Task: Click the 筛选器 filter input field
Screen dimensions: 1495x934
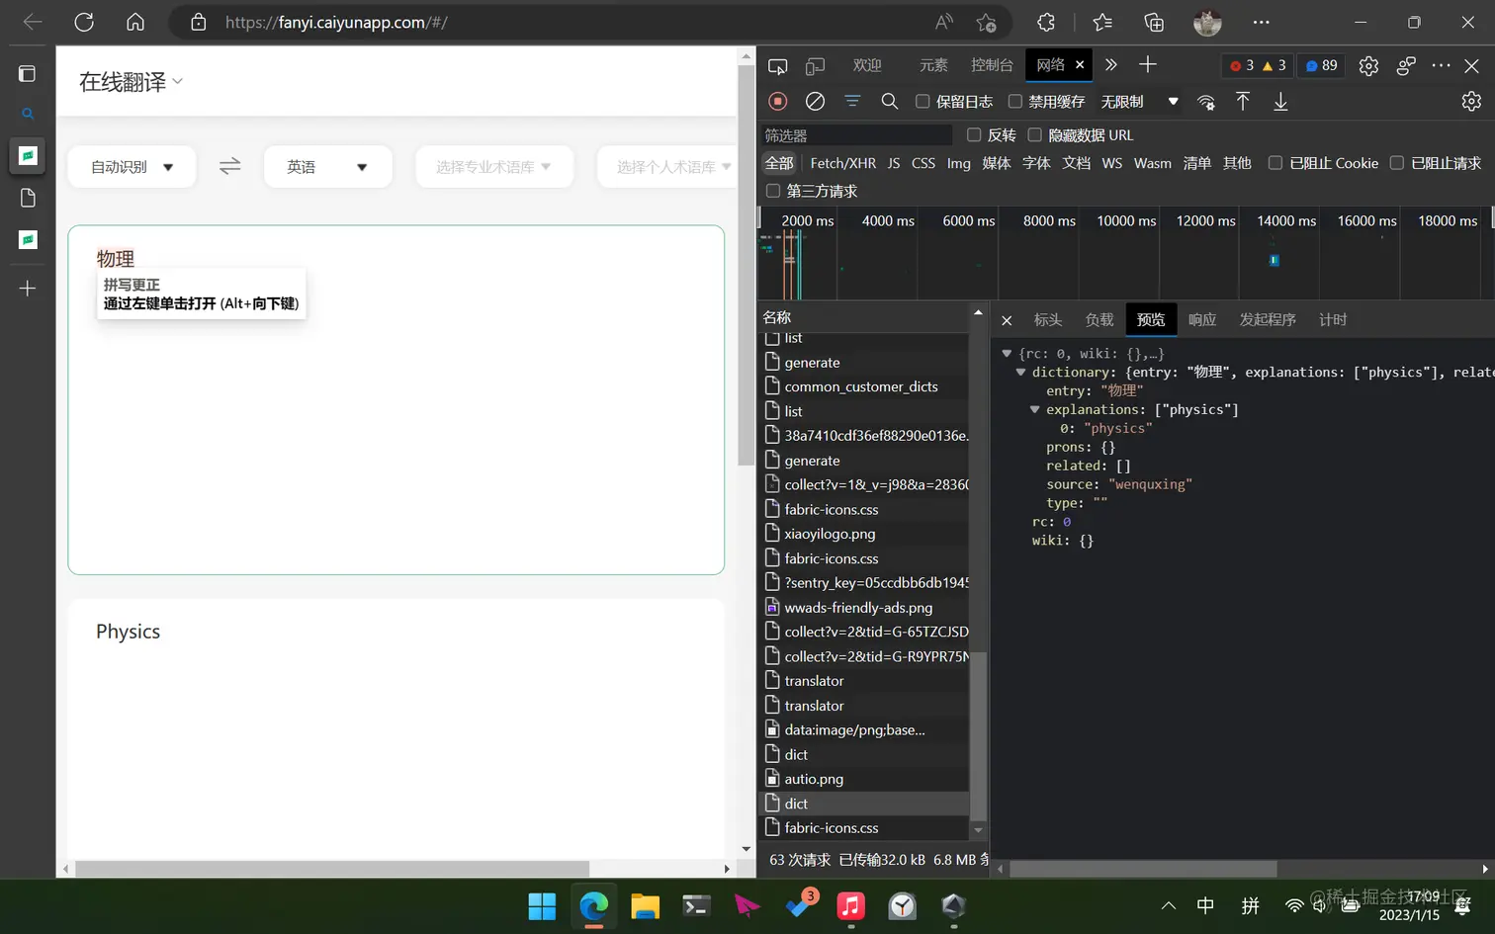Action: [x=856, y=135]
